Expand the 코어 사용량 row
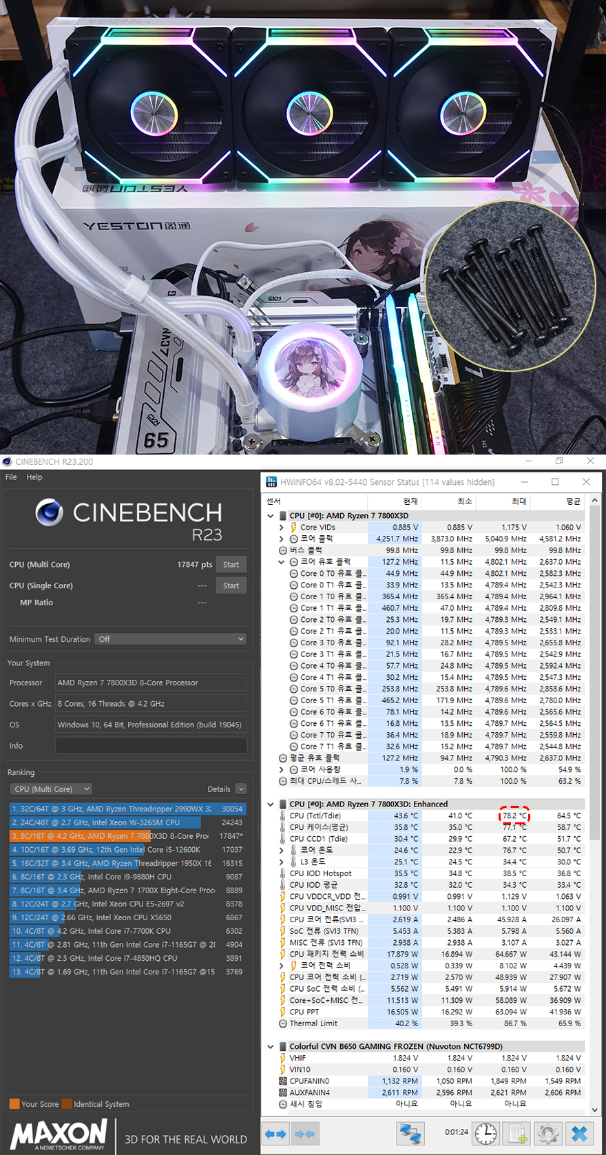The height and width of the screenshot is (1155, 606). [281, 769]
